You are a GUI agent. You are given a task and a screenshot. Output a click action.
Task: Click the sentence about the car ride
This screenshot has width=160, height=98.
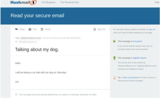click(x=41, y=73)
